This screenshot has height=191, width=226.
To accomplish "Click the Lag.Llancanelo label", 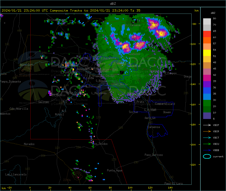I will pyautogui.click(x=16, y=174).
